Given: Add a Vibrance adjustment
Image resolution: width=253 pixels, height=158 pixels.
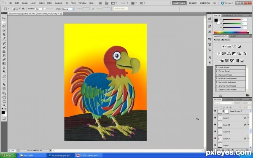Looking at the screenshot, I should click(x=219, y=54).
